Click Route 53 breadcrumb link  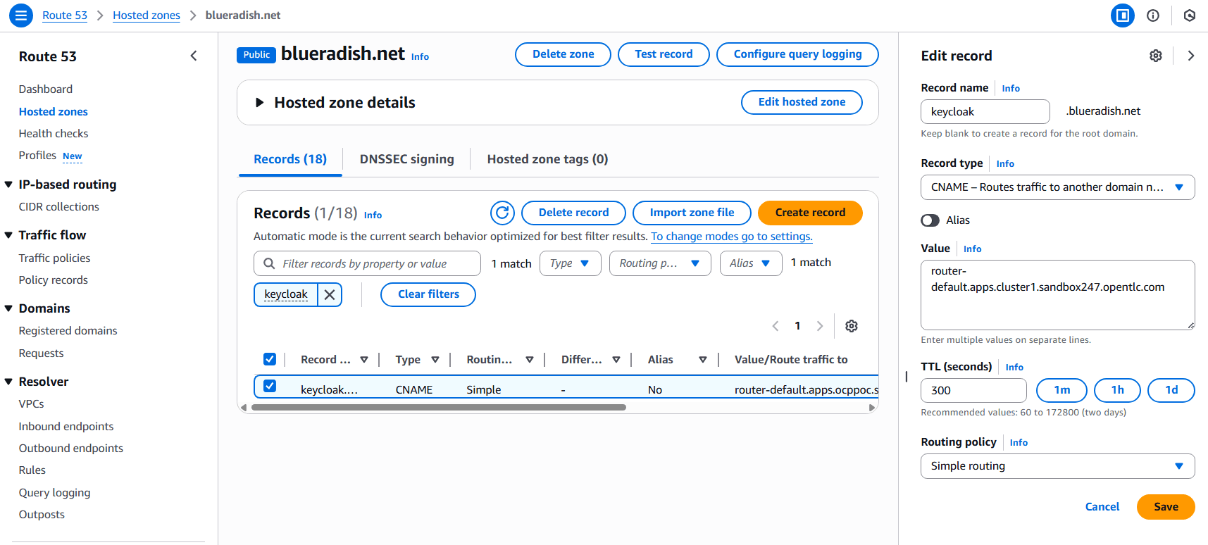point(65,15)
